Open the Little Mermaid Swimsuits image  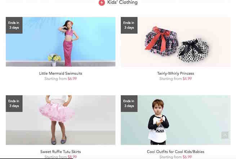pos(61,42)
